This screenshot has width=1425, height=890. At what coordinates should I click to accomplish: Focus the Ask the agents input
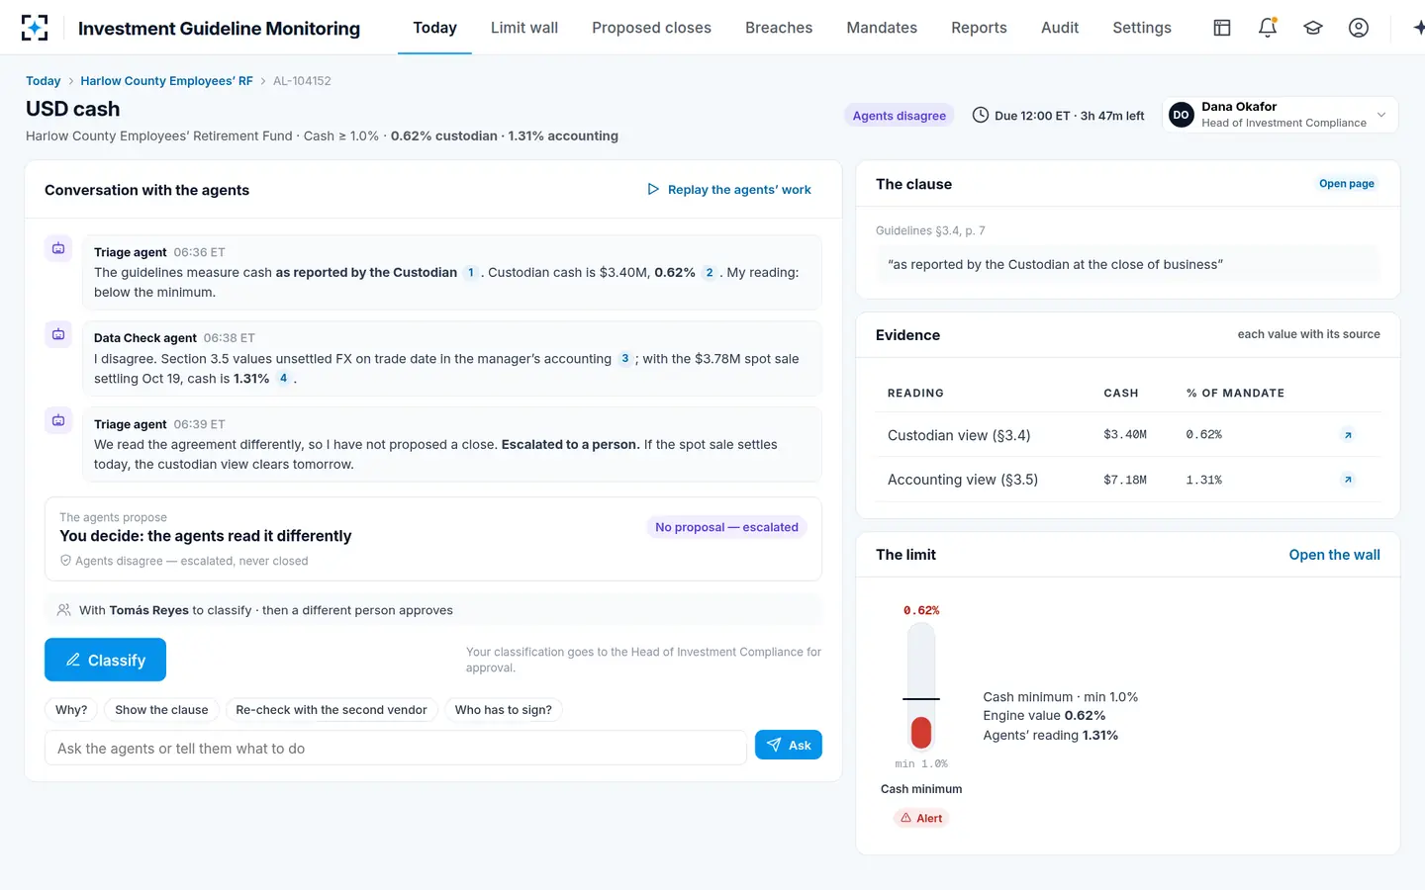point(395,749)
